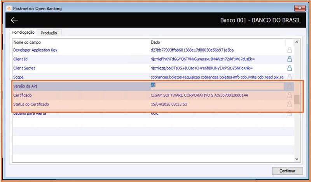Select the Client Secret field name
This screenshot has height=182, width=311.
(24, 68)
